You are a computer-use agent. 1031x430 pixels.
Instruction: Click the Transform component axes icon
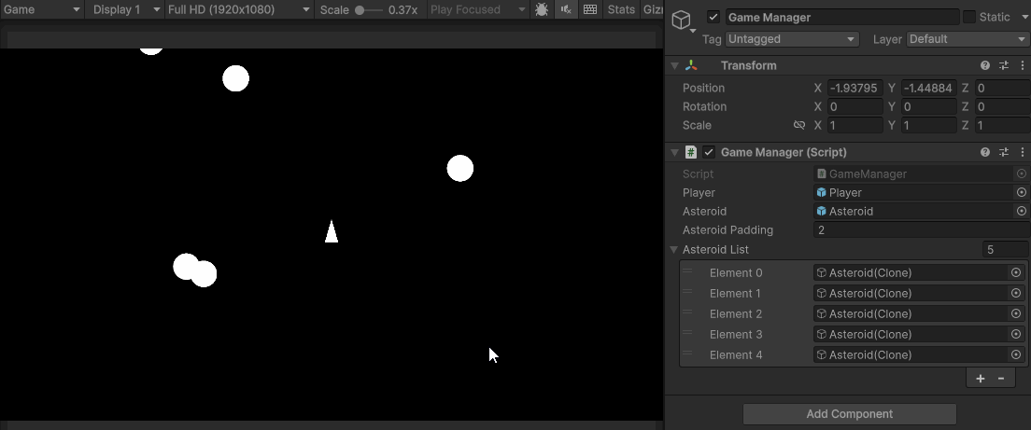(691, 65)
